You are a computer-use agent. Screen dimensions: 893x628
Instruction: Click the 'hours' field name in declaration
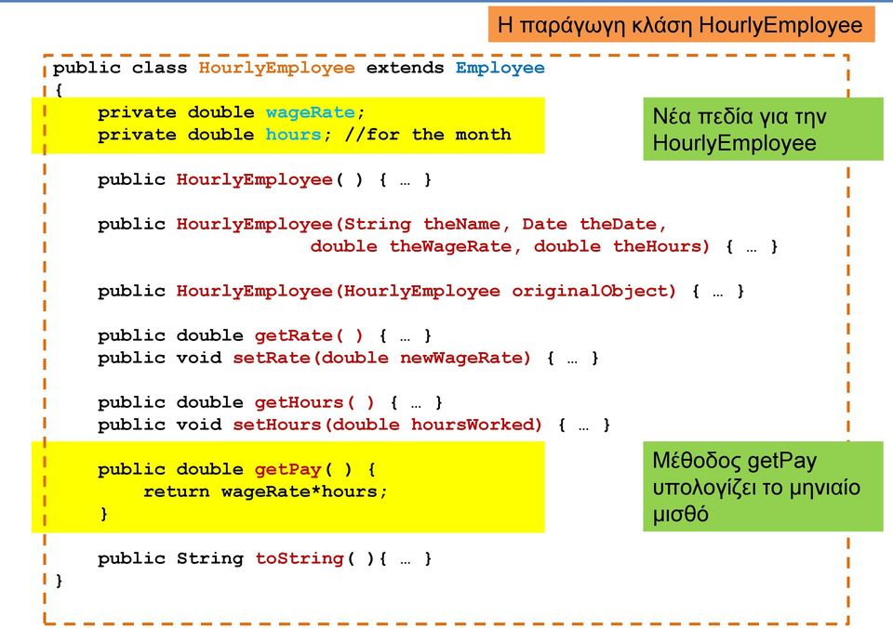tap(293, 135)
